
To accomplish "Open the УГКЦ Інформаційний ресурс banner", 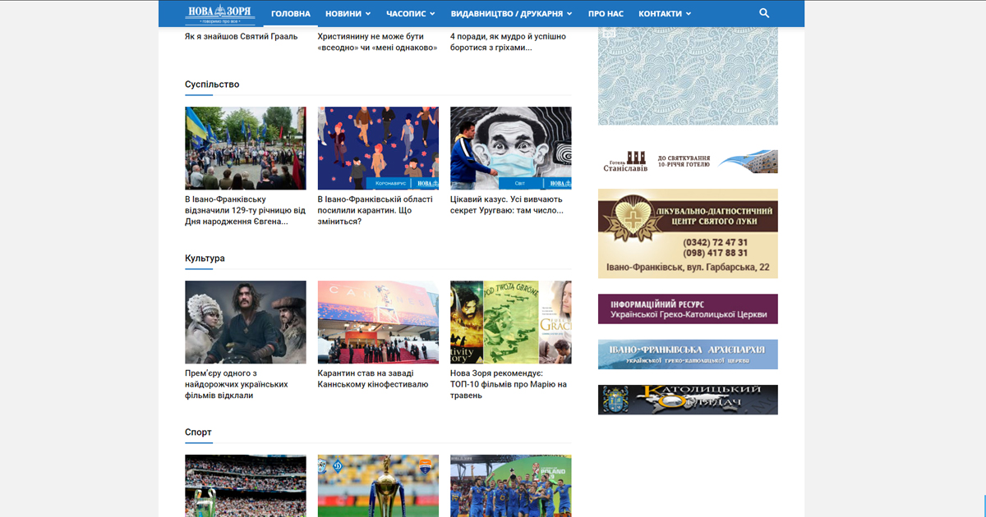I will pyautogui.click(x=688, y=309).
